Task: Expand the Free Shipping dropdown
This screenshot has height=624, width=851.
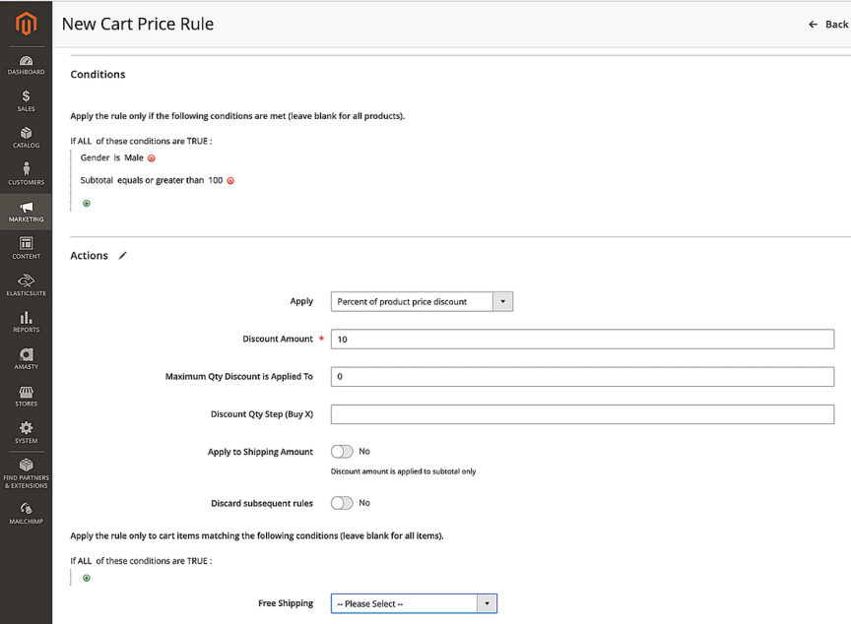Action: (414, 603)
